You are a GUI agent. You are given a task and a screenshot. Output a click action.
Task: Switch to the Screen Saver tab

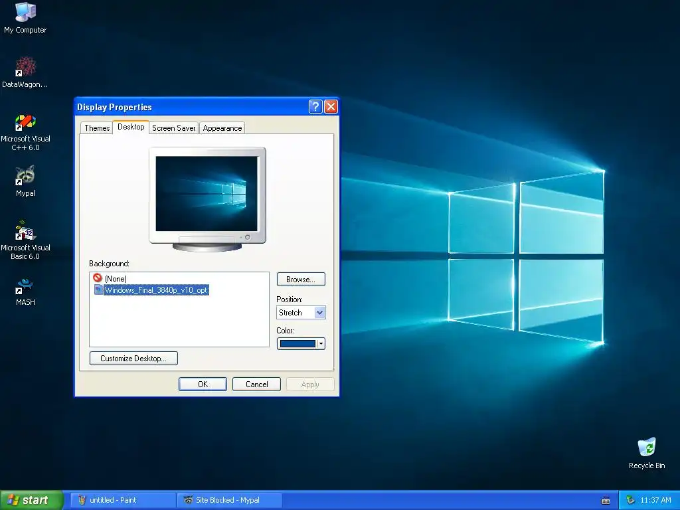point(173,128)
